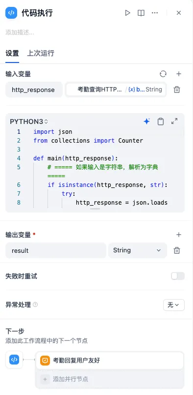Close the code execution panel

click(179, 13)
